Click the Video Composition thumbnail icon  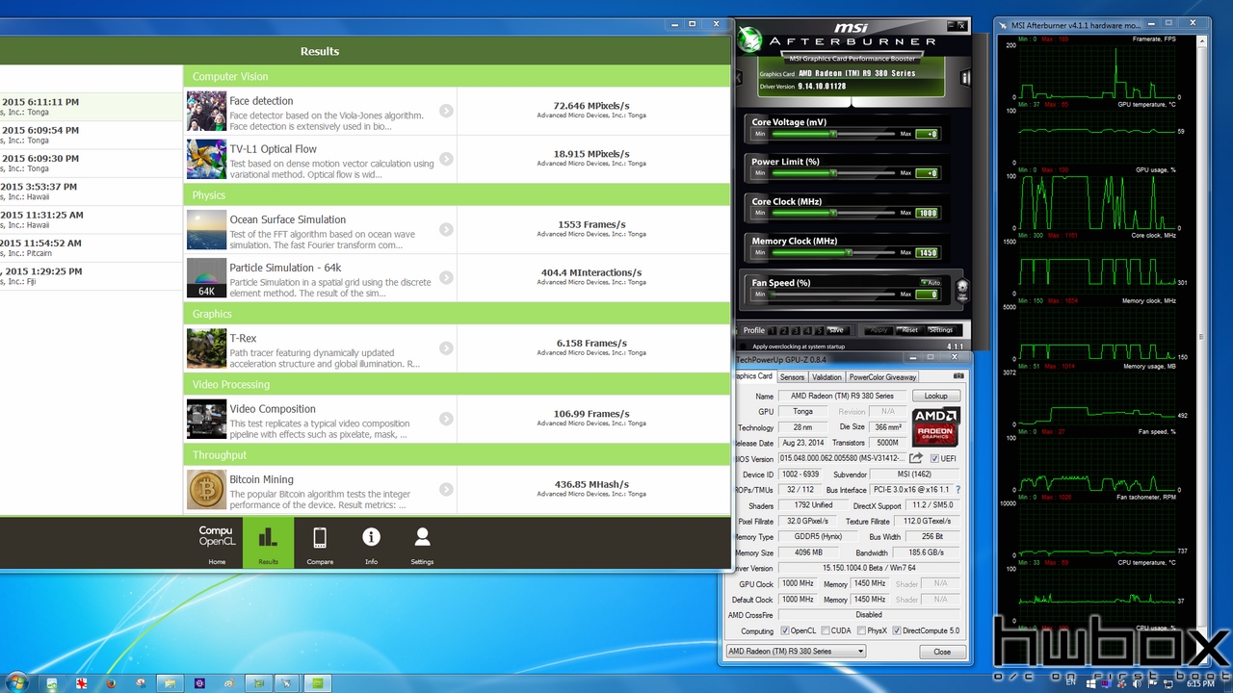pyautogui.click(x=206, y=420)
